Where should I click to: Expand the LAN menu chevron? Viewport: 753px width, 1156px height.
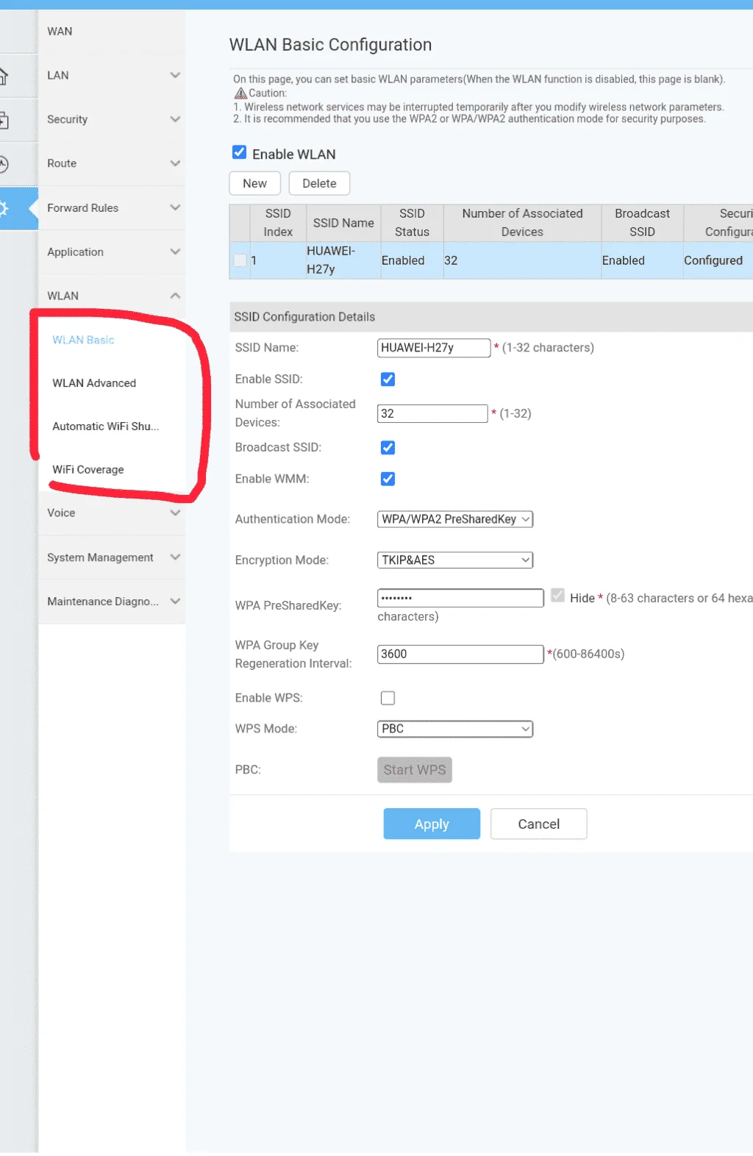pos(175,75)
